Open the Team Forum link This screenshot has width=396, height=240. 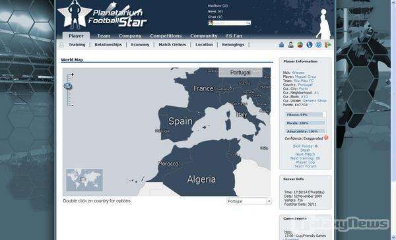click(x=305, y=166)
